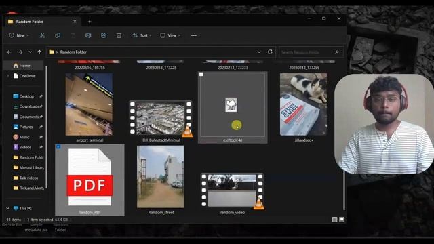Click the Cut scissors icon in toolbar

click(42, 35)
